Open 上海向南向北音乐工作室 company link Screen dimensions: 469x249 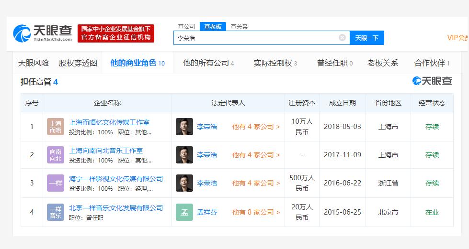(106, 151)
